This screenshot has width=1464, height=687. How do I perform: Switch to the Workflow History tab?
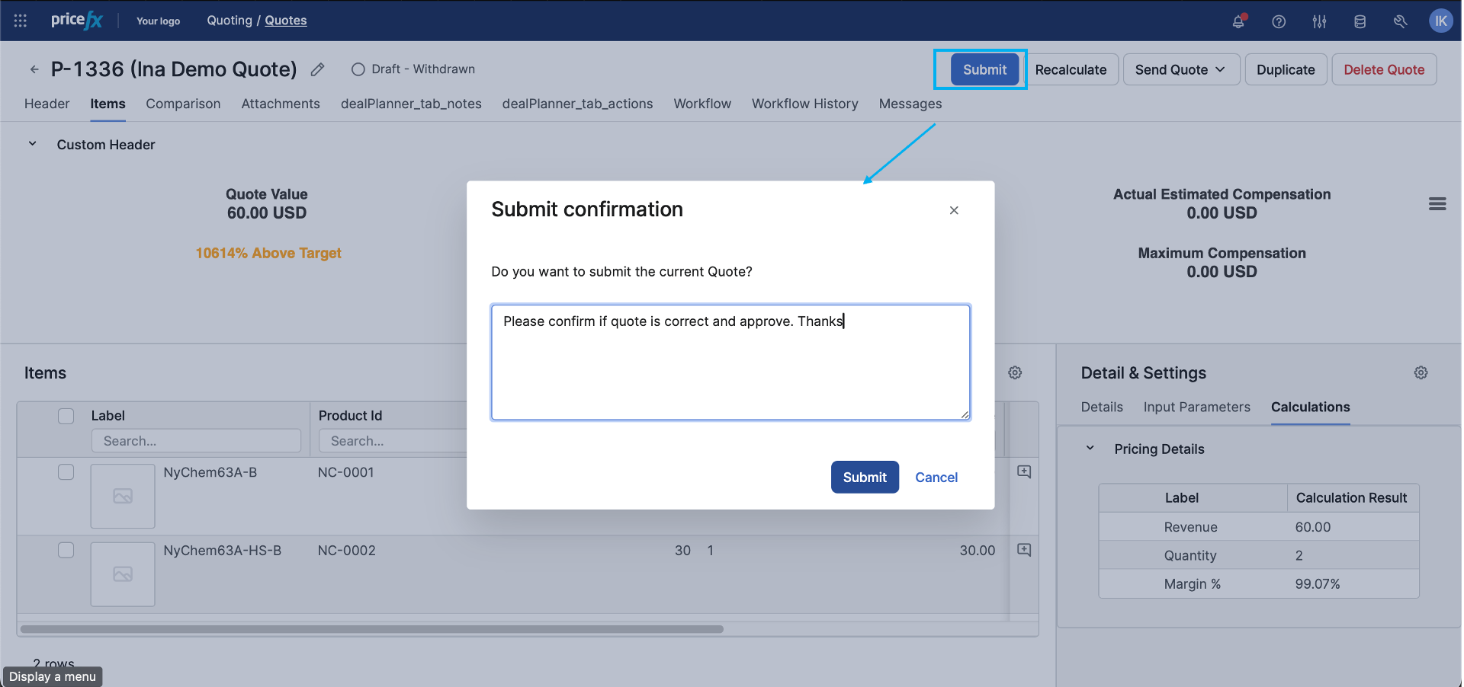(x=804, y=104)
